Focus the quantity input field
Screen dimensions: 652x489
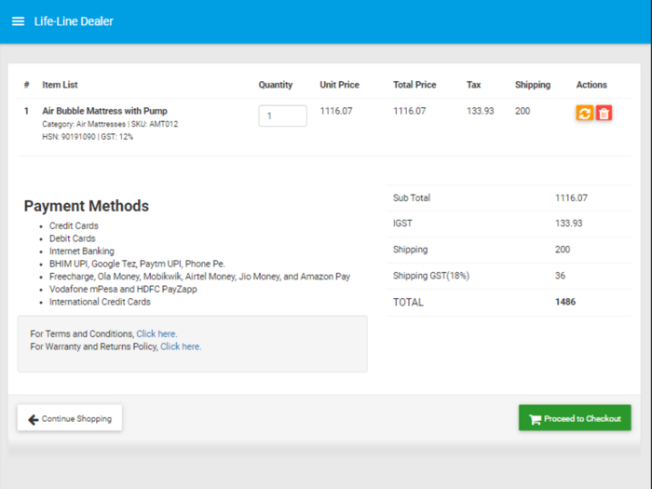click(282, 116)
